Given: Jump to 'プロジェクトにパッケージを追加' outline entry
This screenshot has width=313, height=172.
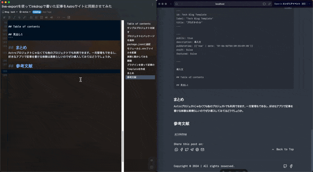Looking at the screenshot, I should [x=141, y=38].
